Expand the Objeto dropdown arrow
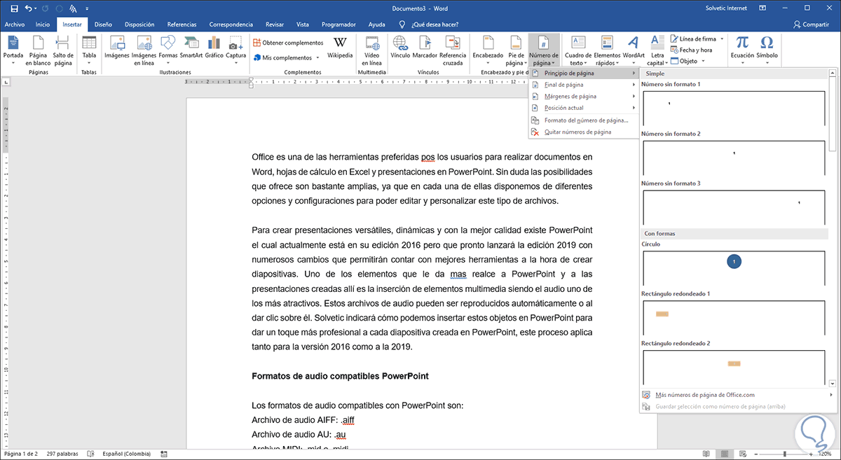 coord(703,61)
